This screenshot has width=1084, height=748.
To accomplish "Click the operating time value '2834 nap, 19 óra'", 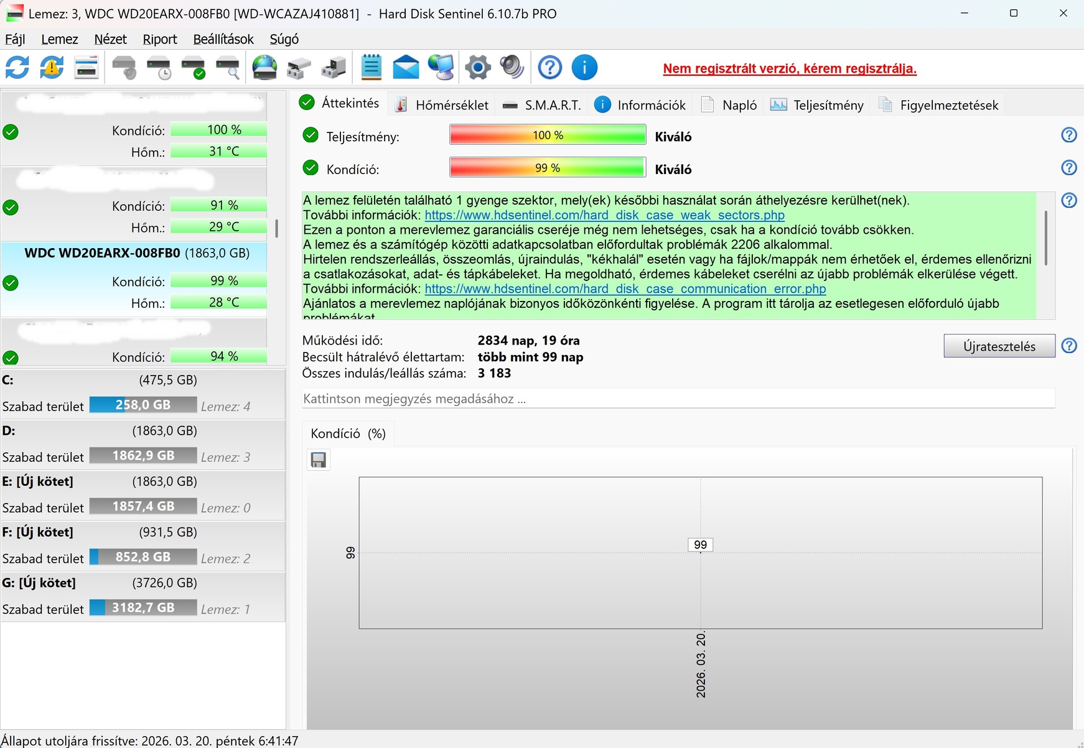I will click(529, 340).
